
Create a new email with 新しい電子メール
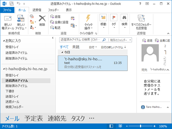point(8,23)
